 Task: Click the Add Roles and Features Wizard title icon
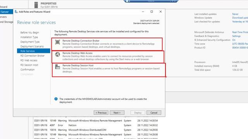click(x=16, y=12)
